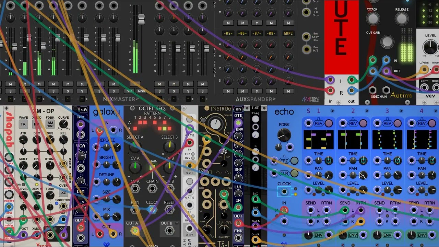Click the -06- track label on AuxSpander
439x247 pixels.
pyautogui.click(x=243, y=33)
